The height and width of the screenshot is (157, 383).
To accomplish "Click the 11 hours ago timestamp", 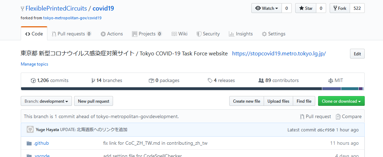I will pyautogui.click(x=344, y=143).
